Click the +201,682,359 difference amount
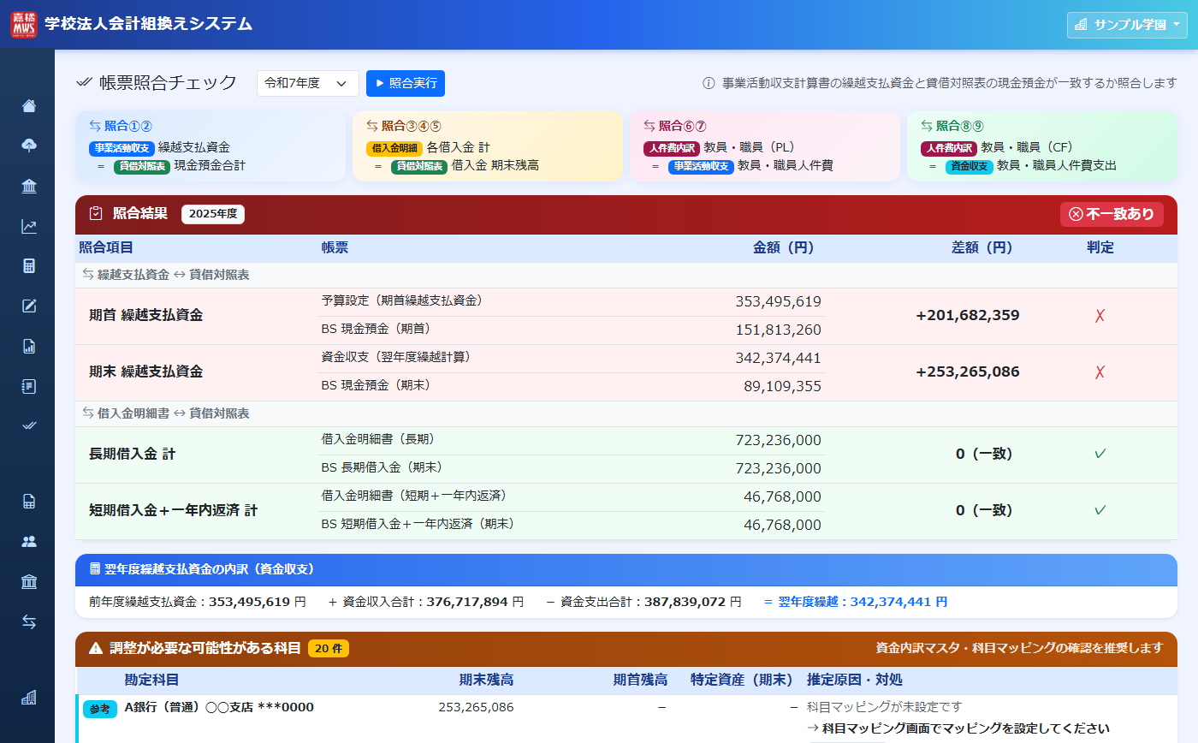1198x743 pixels. (x=968, y=316)
